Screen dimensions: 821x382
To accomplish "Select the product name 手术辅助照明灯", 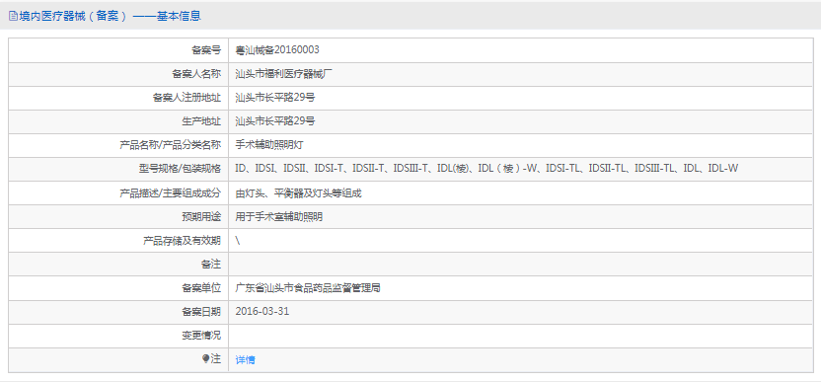I will coord(269,145).
